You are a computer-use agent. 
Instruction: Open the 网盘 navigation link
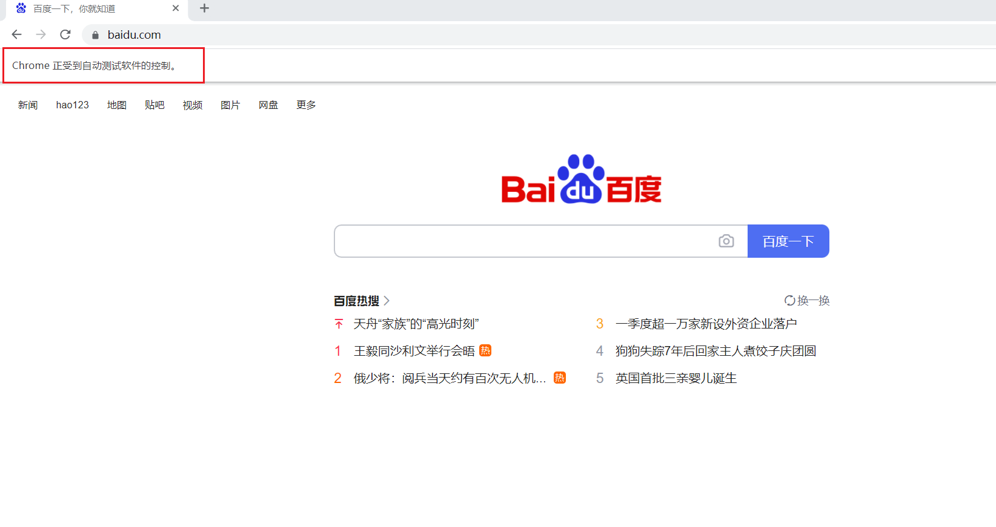(268, 105)
